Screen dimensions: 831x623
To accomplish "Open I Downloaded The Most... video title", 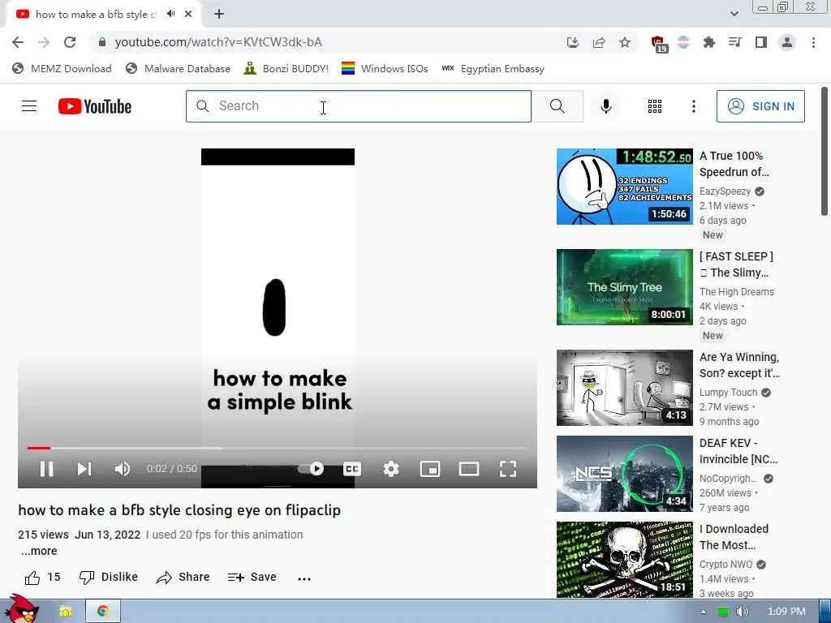I will (734, 537).
